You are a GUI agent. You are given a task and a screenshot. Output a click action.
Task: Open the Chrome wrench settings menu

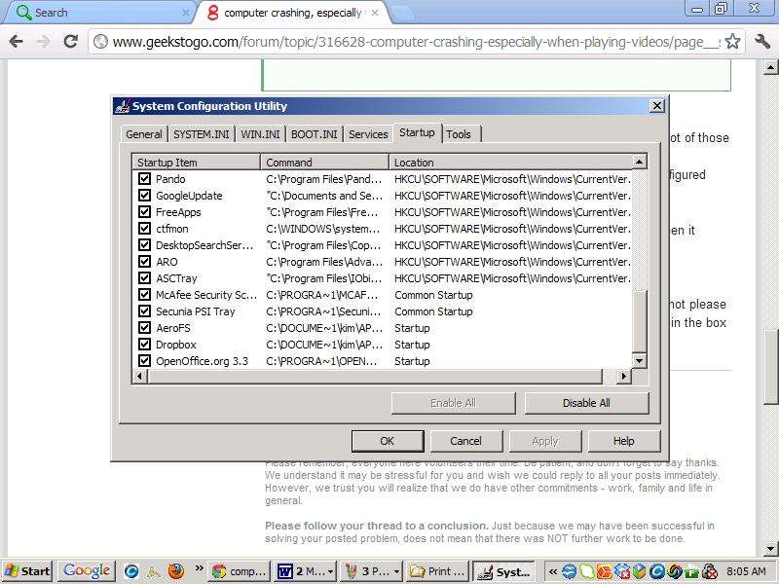point(762,41)
